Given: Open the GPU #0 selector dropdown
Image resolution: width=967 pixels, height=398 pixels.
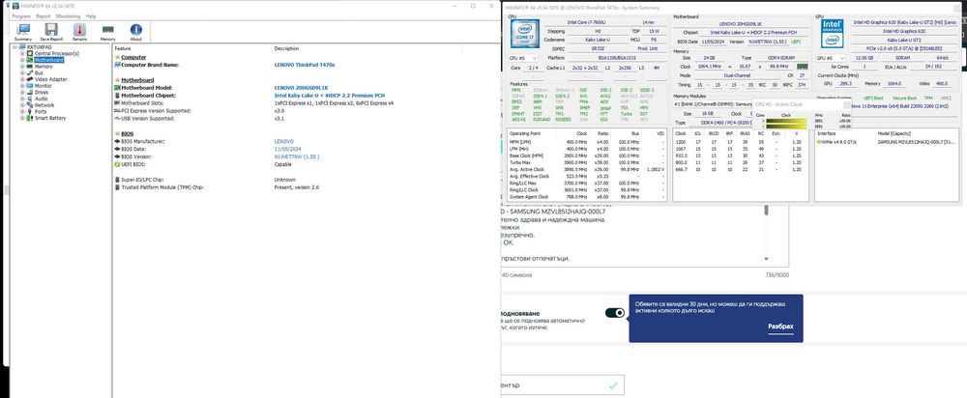Looking at the screenshot, I should [831, 57].
